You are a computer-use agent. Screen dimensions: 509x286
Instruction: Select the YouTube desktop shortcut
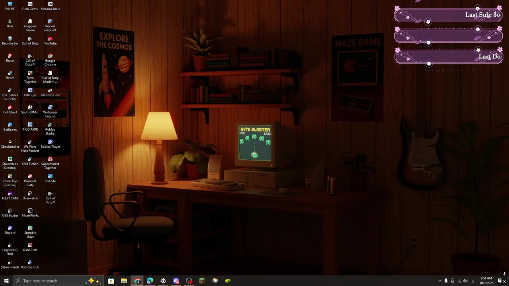pos(50,41)
